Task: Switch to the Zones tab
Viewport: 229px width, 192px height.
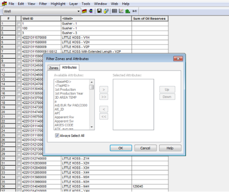Action: point(53,68)
